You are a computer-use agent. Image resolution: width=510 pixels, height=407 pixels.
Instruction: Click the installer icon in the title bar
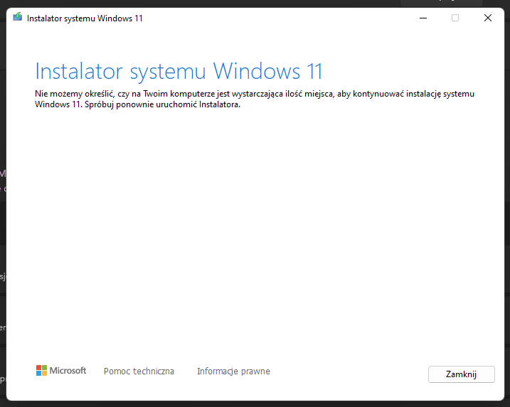tap(18, 17)
